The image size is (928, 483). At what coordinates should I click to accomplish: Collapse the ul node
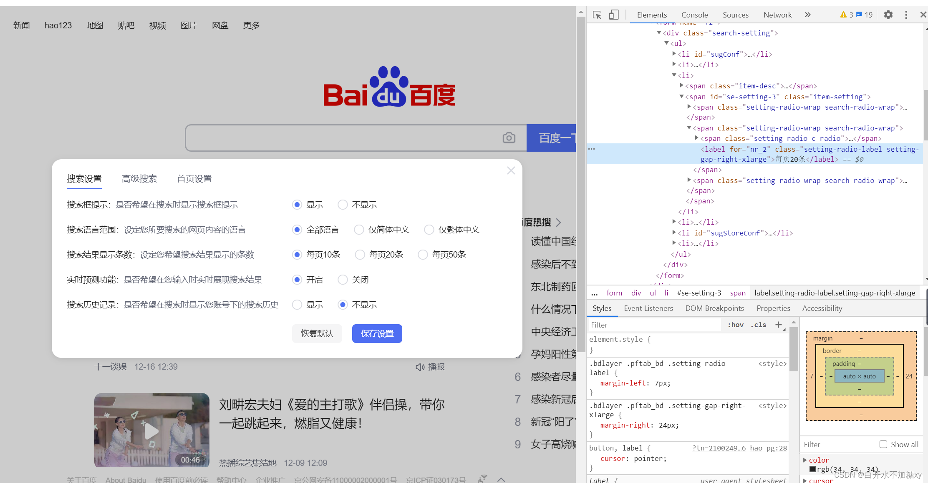point(666,43)
